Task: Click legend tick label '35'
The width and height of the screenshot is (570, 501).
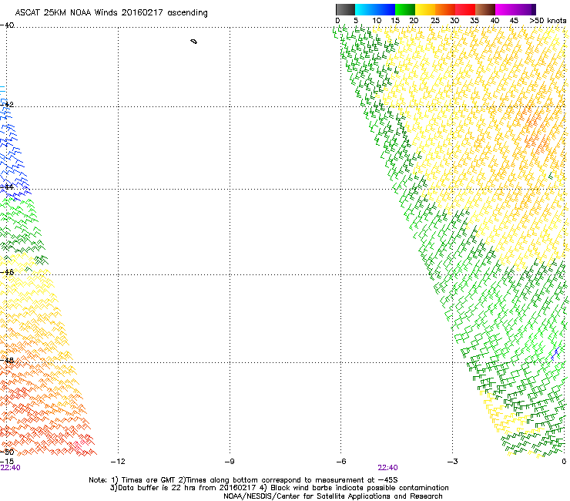Action: point(474,21)
